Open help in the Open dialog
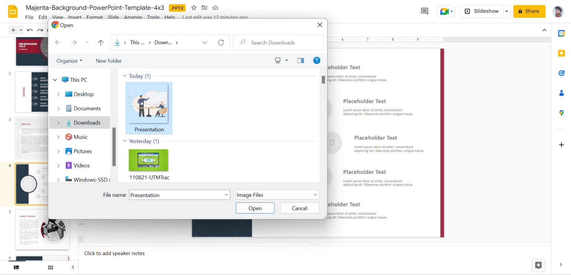Image resolution: width=571 pixels, height=275 pixels. [x=316, y=60]
